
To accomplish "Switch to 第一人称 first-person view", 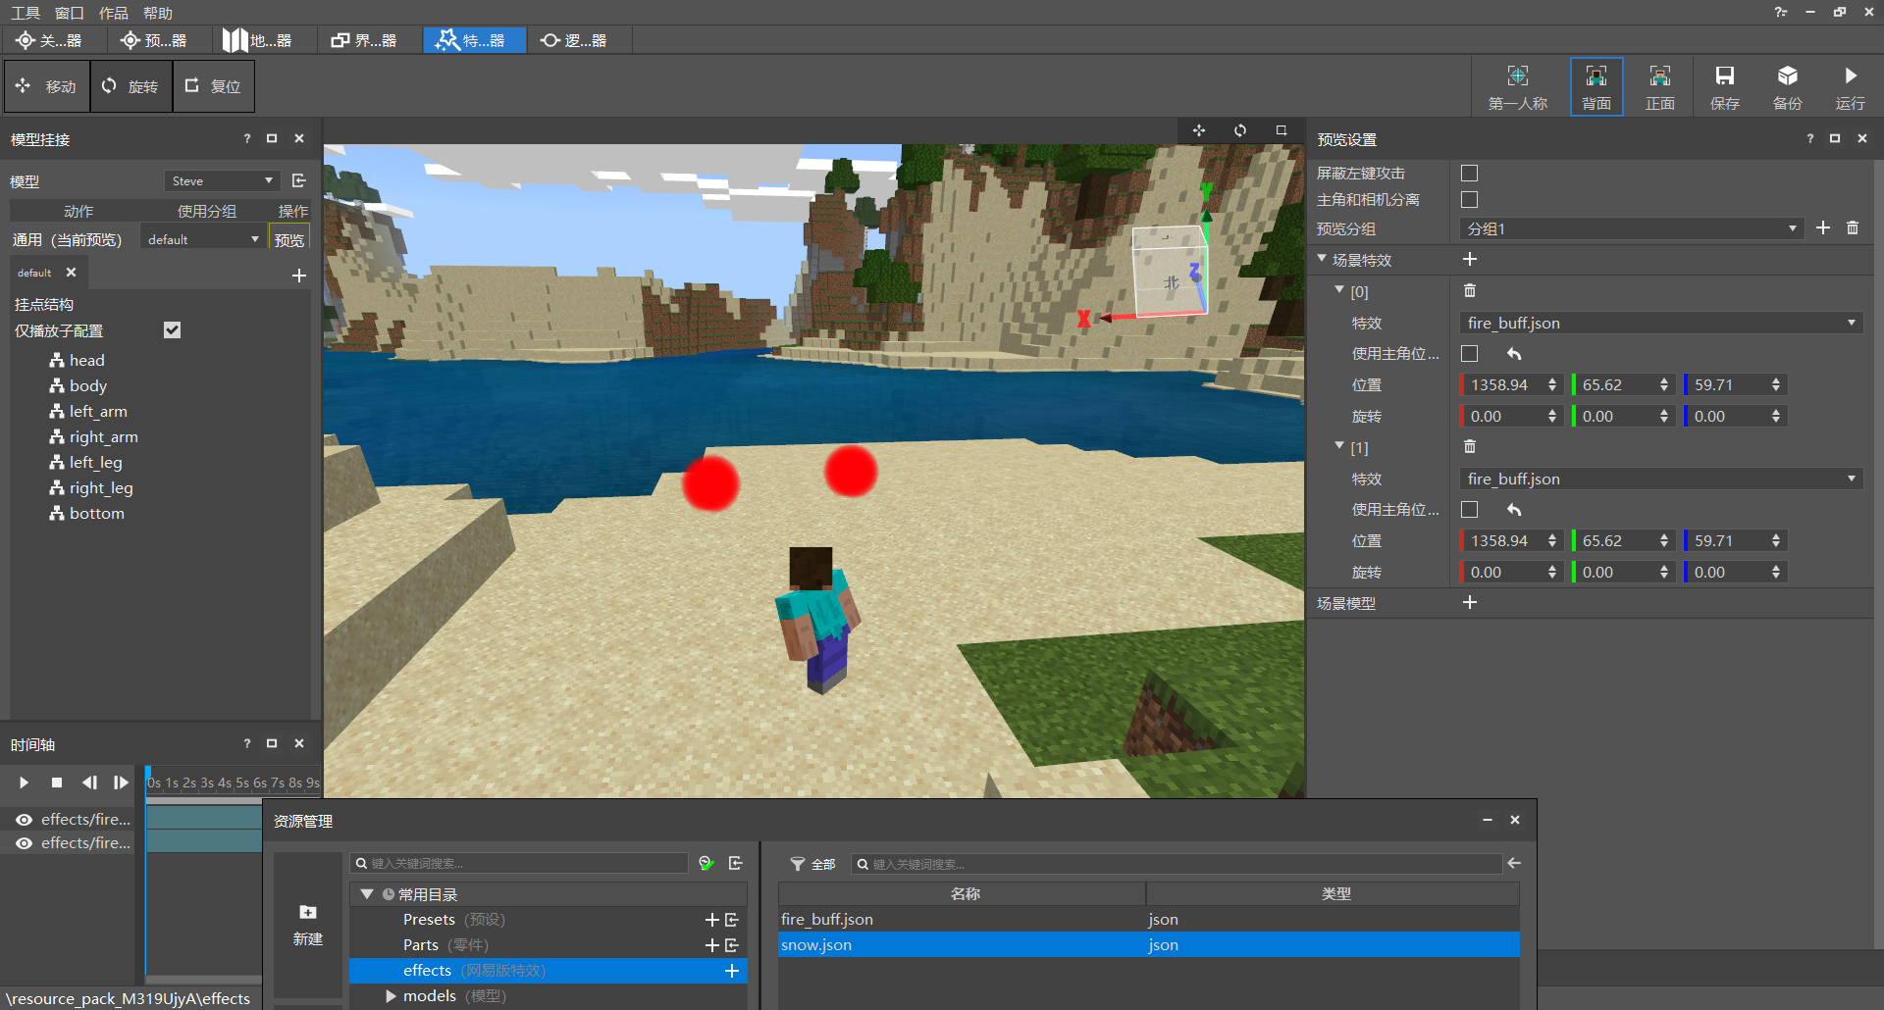I will [x=1517, y=87].
